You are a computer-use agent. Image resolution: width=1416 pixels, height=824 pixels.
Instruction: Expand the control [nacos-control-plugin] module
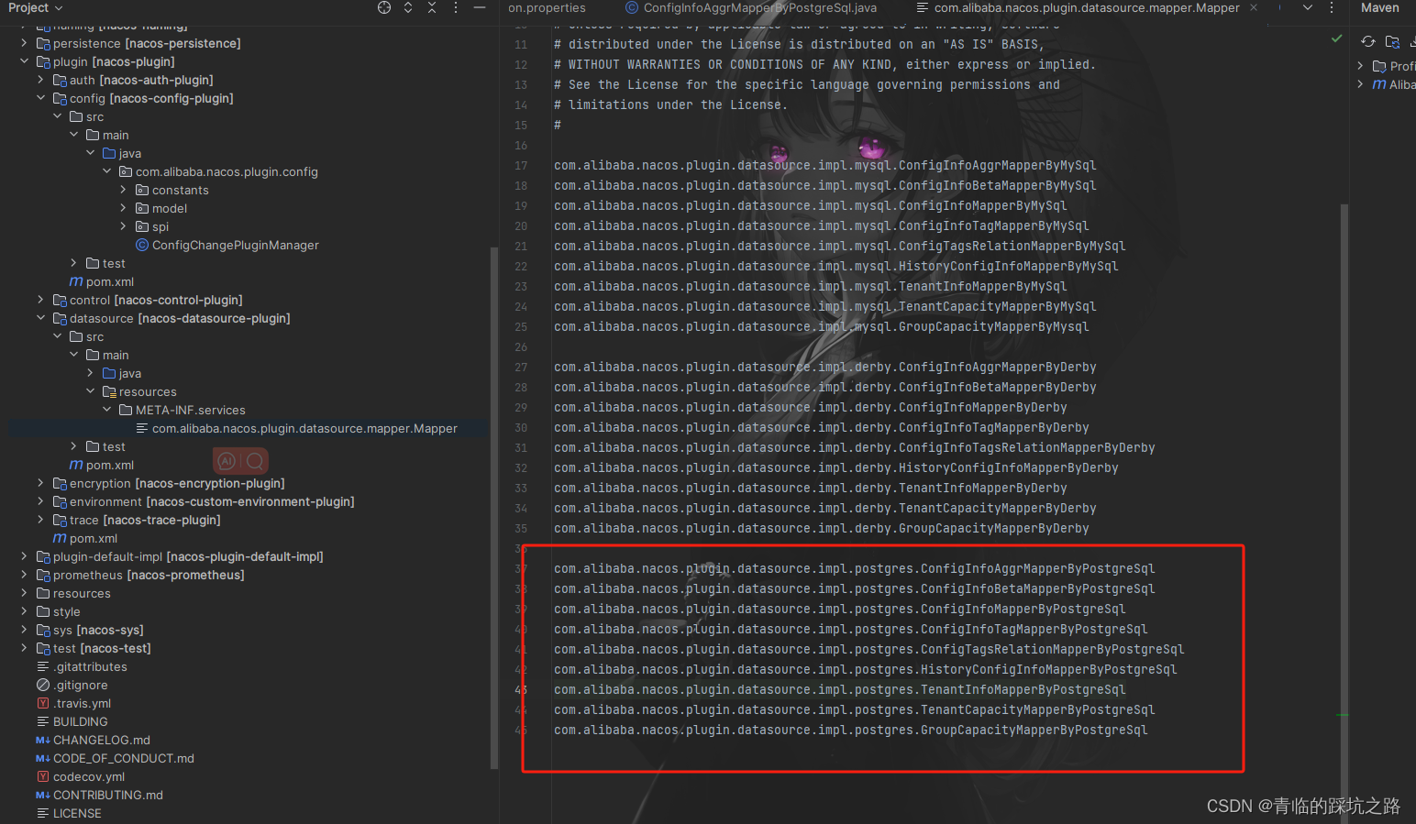[40, 300]
